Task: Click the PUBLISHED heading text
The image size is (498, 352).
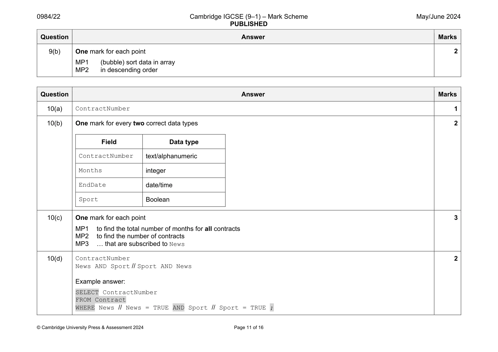Action: [249, 24]
